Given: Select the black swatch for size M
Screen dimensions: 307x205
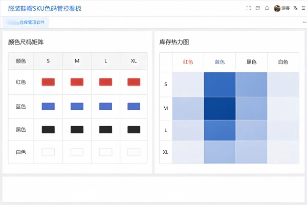Looking at the screenshot, I should coord(77,130).
